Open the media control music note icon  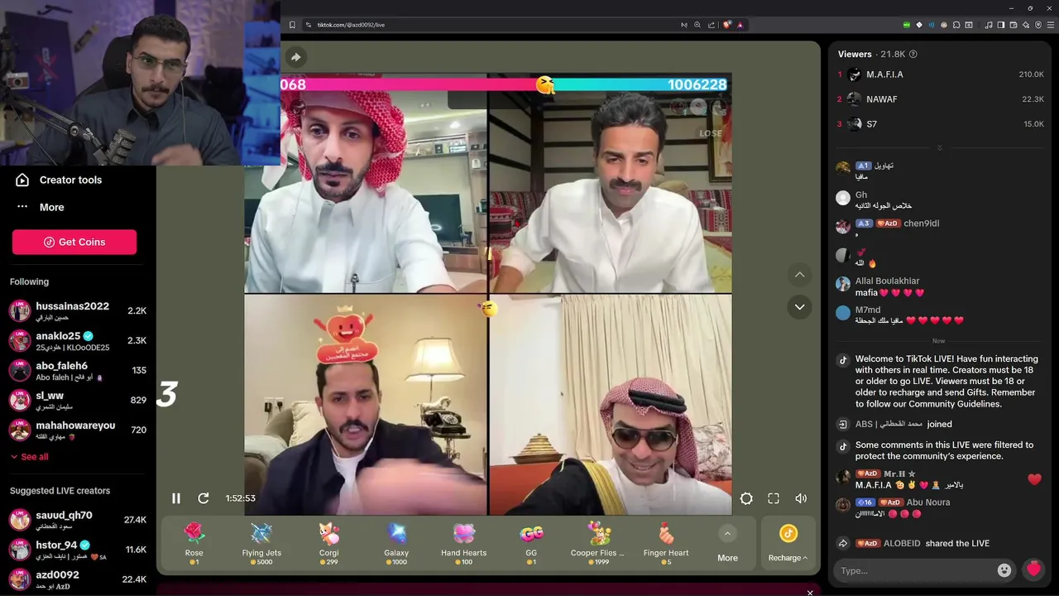click(989, 25)
